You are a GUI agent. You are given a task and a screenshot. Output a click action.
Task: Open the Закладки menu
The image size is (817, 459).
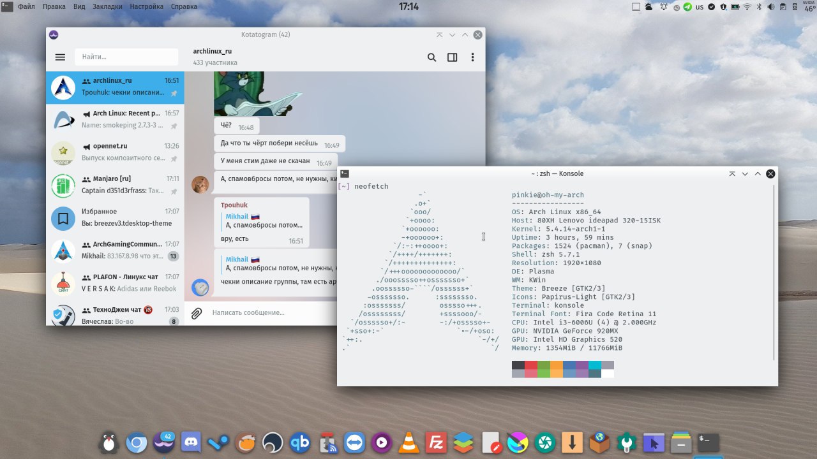pos(108,7)
